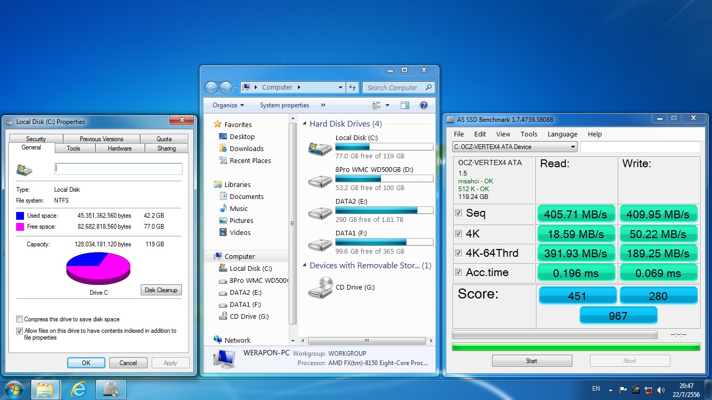This screenshot has width=712, height=400.
Task: Open address bar history dropdown arrow
Action: (x=341, y=87)
